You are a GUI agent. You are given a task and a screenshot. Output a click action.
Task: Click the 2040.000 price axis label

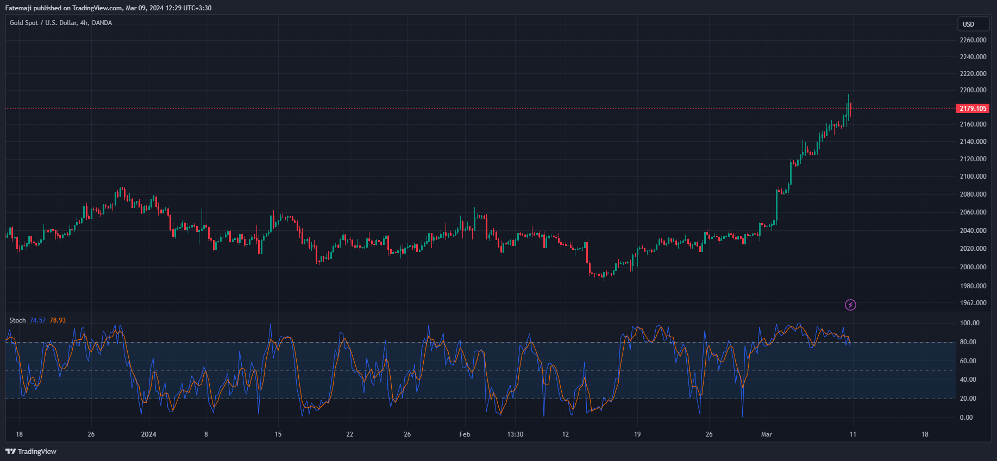[973, 231]
